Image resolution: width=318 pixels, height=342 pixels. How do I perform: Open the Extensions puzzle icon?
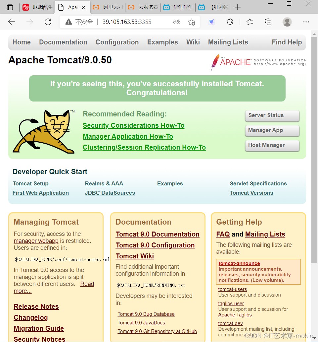[230, 22]
